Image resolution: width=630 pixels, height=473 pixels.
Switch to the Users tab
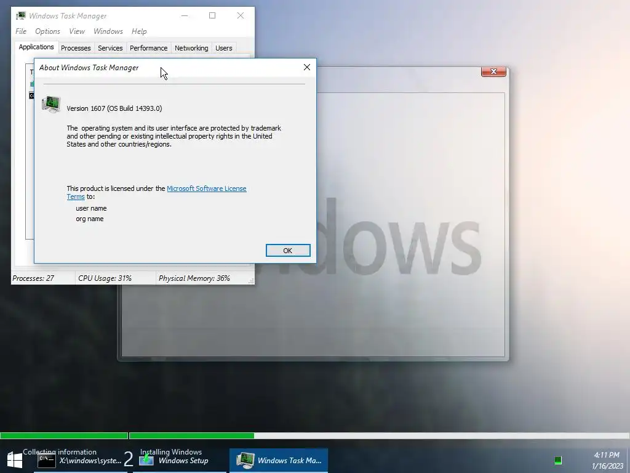(x=224, y=48)
